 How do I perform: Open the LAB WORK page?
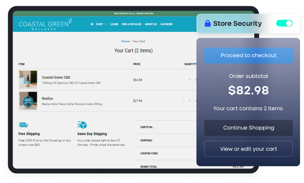[166, 24]
